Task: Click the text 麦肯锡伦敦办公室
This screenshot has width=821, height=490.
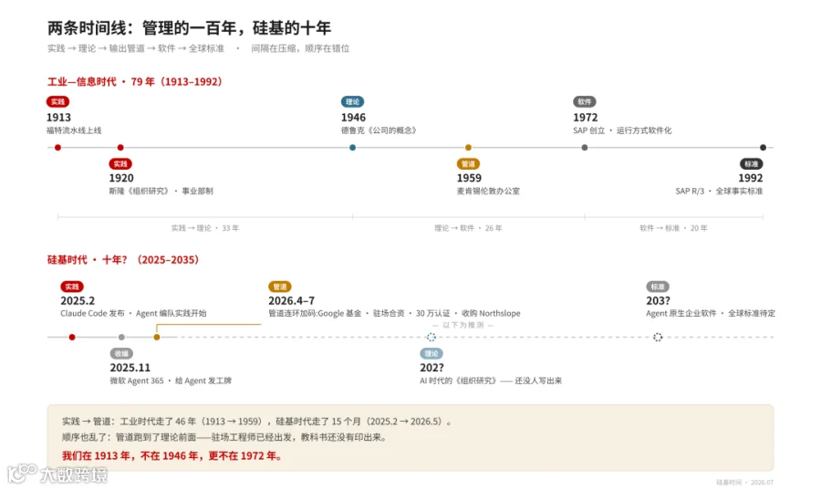Action: click(x=488, y=191)
